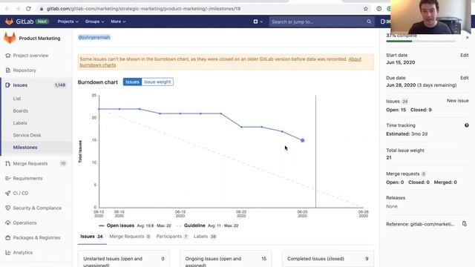Open the Merge Requests tab

pyautogui.click(x=130, y=237)
